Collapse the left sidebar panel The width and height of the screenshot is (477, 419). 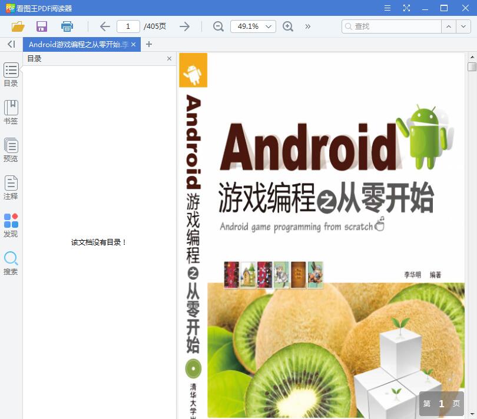11,44
